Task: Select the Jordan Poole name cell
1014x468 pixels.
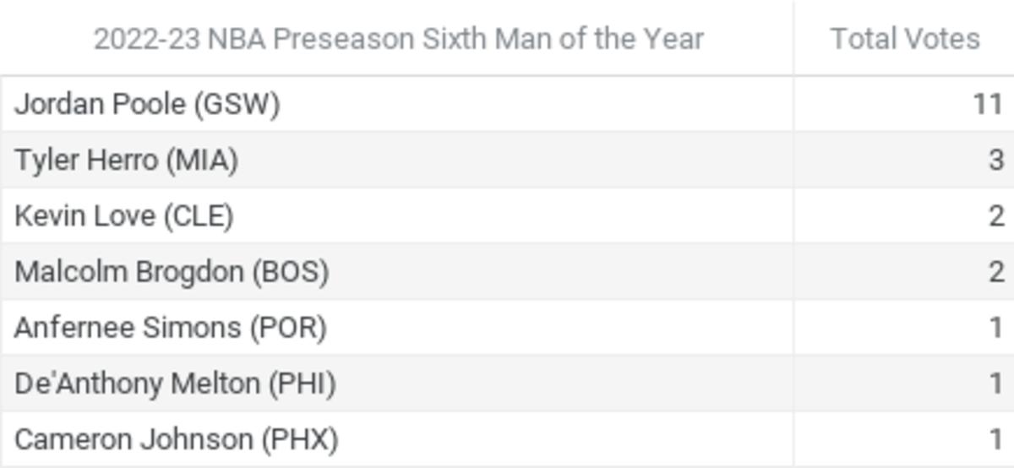Action: [147, 104]
